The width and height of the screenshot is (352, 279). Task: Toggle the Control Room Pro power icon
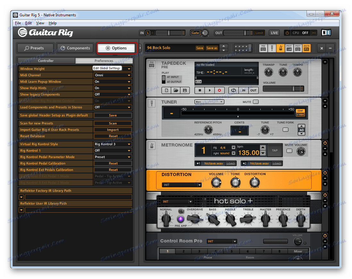(x=325, y=235)
